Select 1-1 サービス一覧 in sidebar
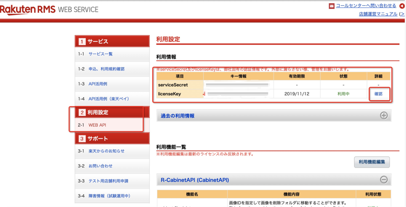Viewport: 406px width, 207px height. click(100, 54)
